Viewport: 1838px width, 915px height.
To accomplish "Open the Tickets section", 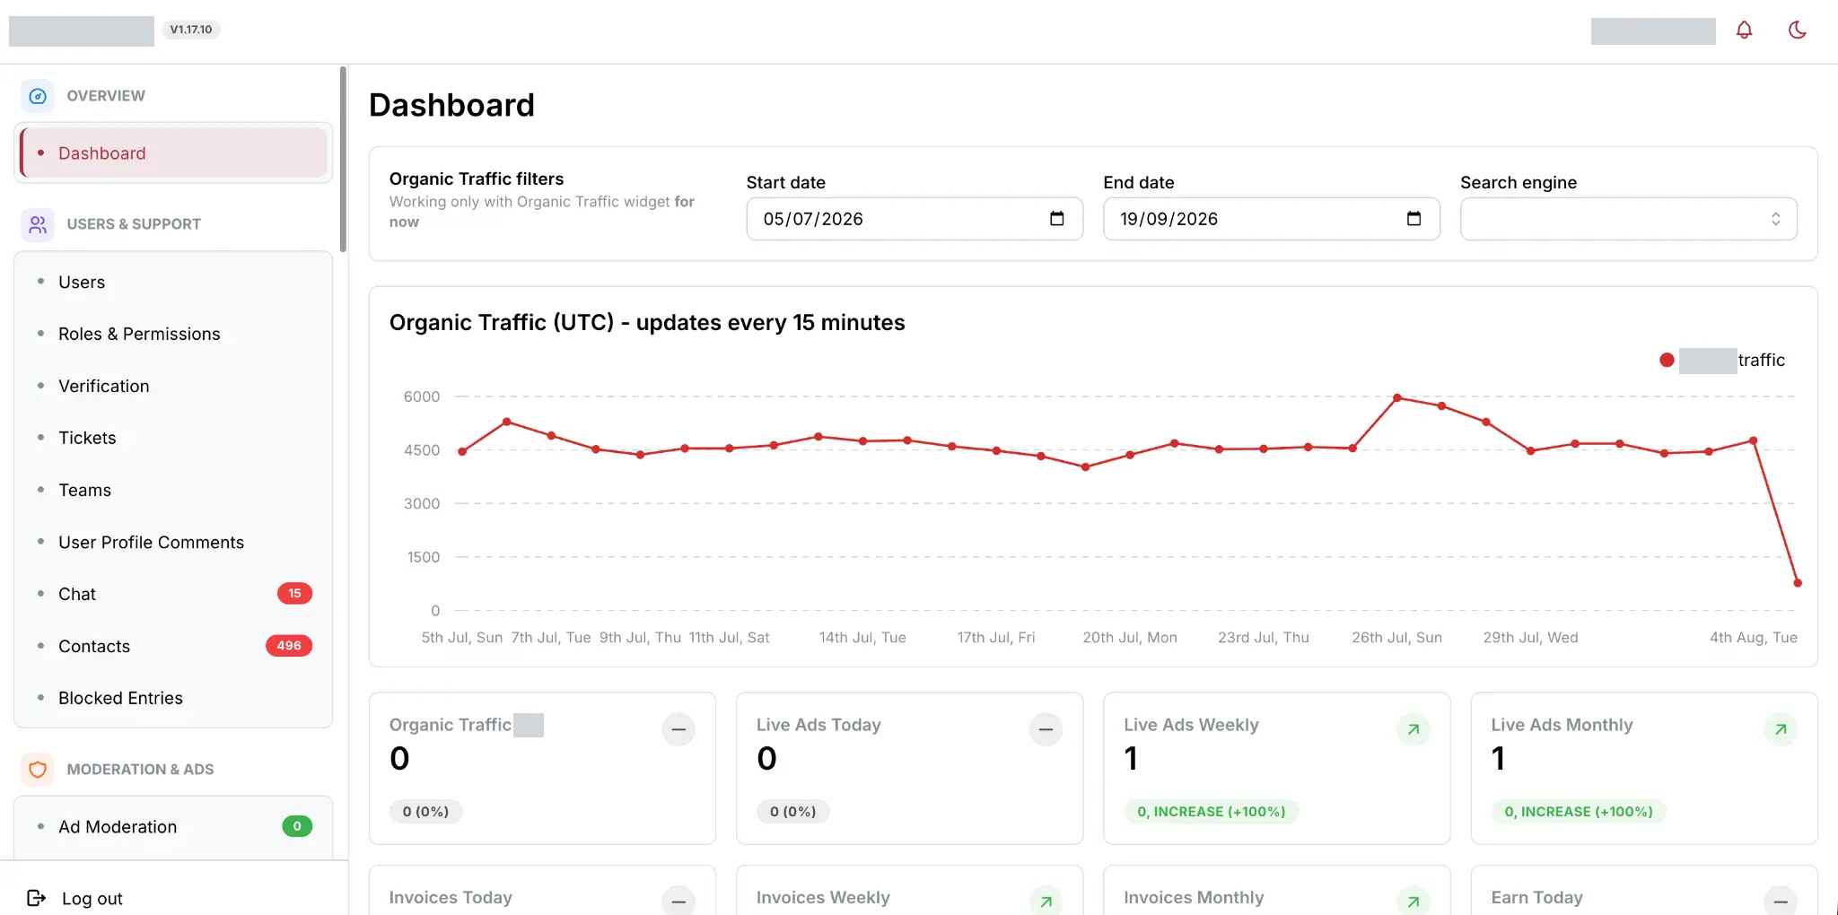I will point(173,438).
